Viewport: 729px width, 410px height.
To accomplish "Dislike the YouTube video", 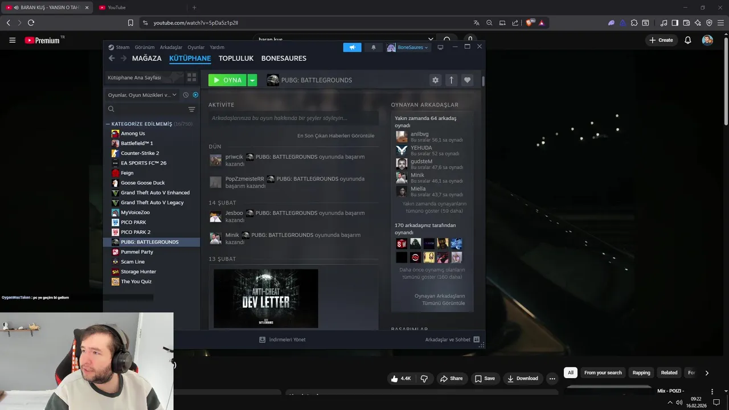I will tap(424, 378).
